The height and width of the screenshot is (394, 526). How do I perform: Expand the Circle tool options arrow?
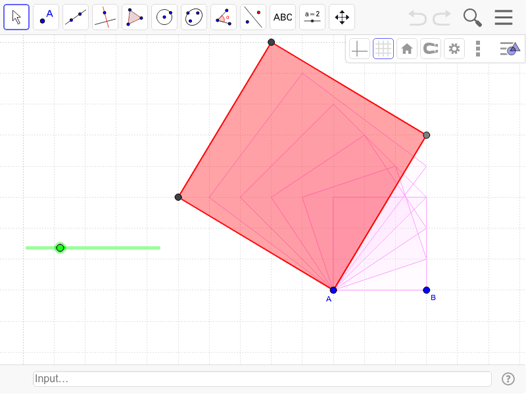174,27
